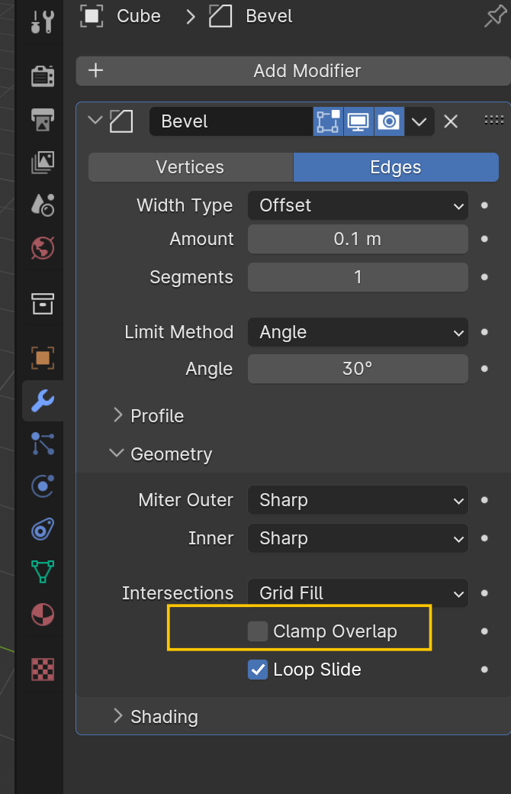Screen dimensions: 511x794
Task: Open the Texture properties checker icon
Action: [x=43, y=669]
